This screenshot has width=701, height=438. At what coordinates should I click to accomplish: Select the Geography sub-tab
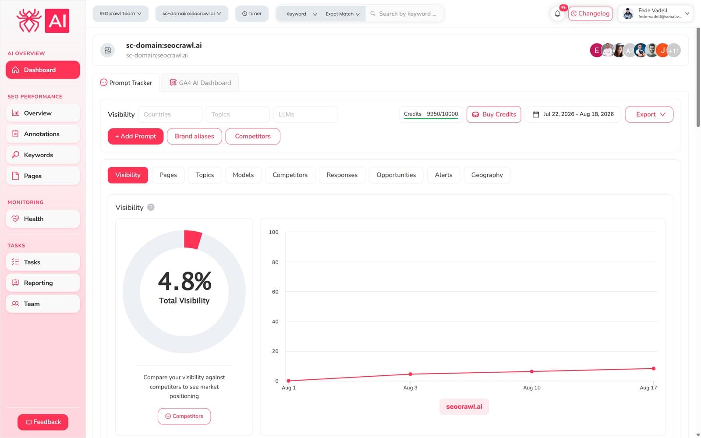487,175
